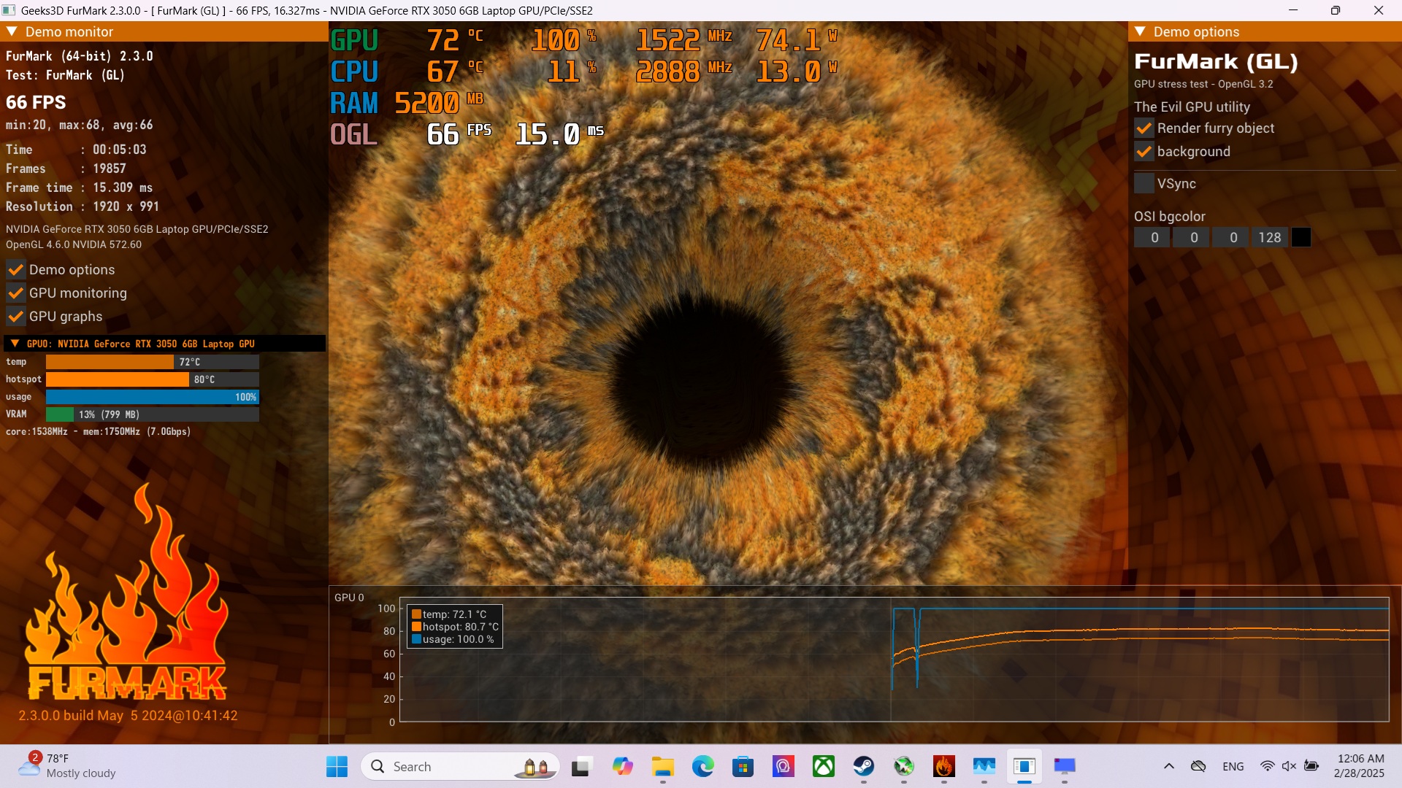Viewport: 1402px width, 788px height.
Task: Edit the second OSI bgcolor value
Action: click(x=1192, y=237)
